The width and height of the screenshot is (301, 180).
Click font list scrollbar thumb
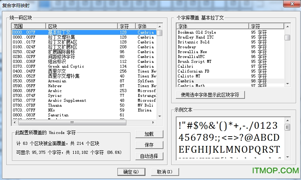(288, 37)
